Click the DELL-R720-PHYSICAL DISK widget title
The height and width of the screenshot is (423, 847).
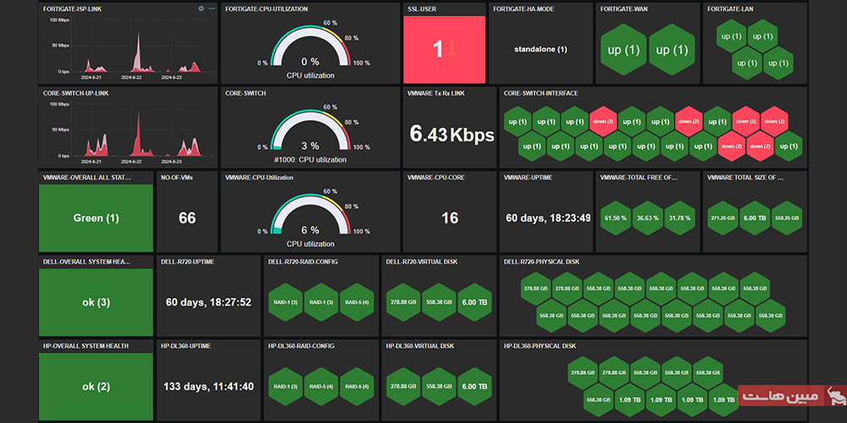coord(541,261)
